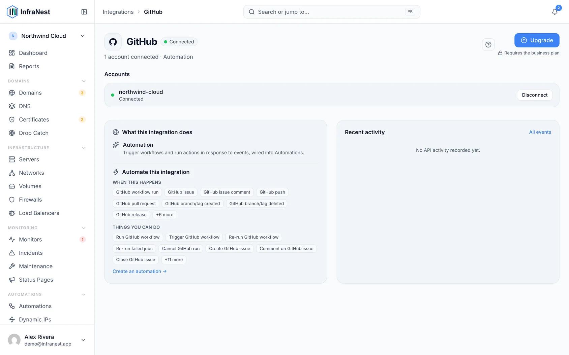Expand the Alex Rivera account menu
569x355 pixels.
pos(83,340)
